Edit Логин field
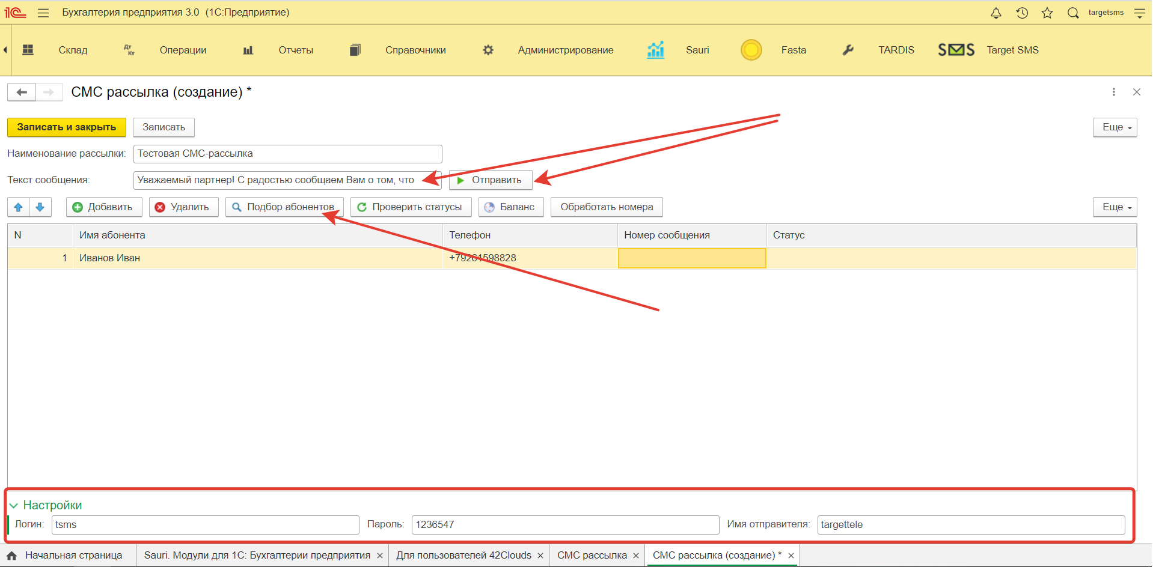1153x567 pixels. pos(205,525)
